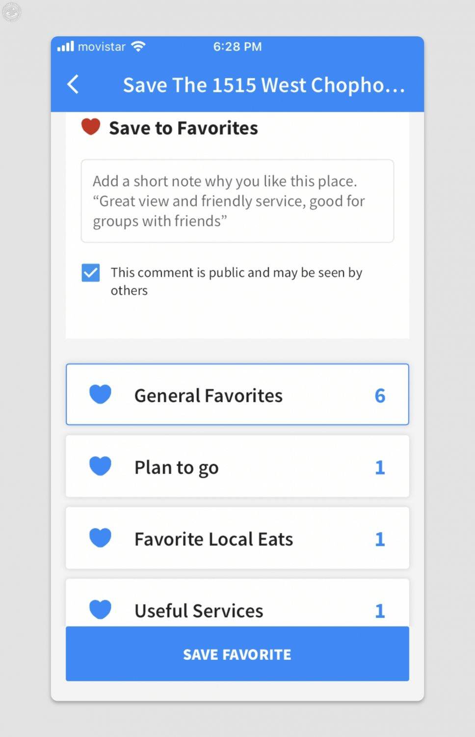This screenshot has height=737, width=475.
Task: Tap the Wi-Fi icon in the status bar
Action: click(x=138, y=46)
